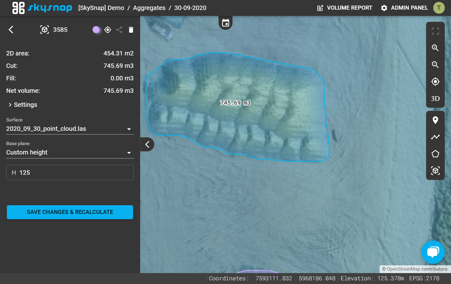
Task: Zoom out of the map
Action: coord(435,64)
